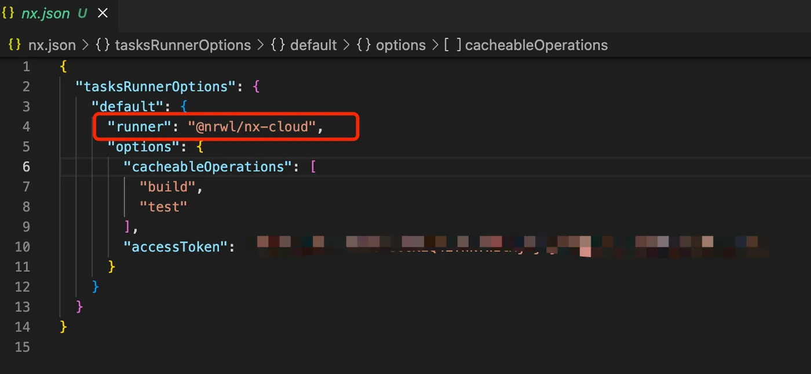Viewport: 811px width, 374px height.
Task: Click the object icon beside tasksRunnerOptions breadcrumb
Action: coord(103,45)
